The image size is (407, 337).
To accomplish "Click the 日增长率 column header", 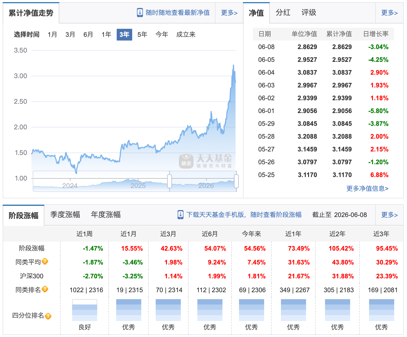I will coord(376,34).
